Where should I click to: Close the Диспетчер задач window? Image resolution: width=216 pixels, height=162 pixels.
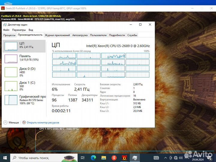click(x=150, y=25)
